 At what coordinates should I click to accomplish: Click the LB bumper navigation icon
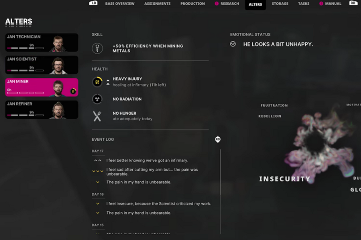pos(93,3)
